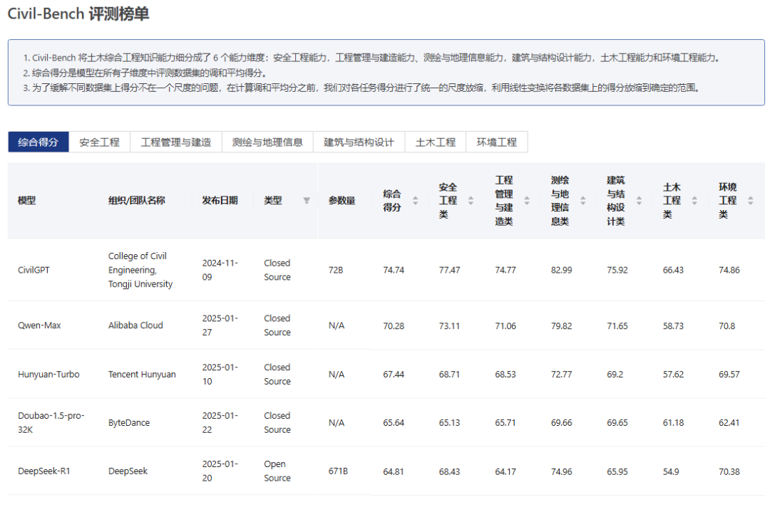The width and height of the screenshot is (770, 507).
Task: Open the 类型 column filter icon
Action: pyautogui.click(x=307, y=201)
